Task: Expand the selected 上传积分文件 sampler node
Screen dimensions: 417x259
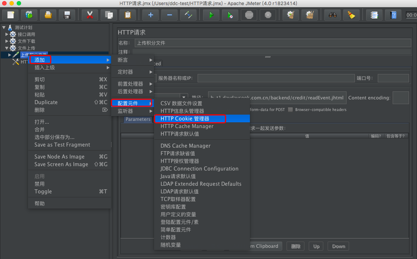Action: coord(9,55)
